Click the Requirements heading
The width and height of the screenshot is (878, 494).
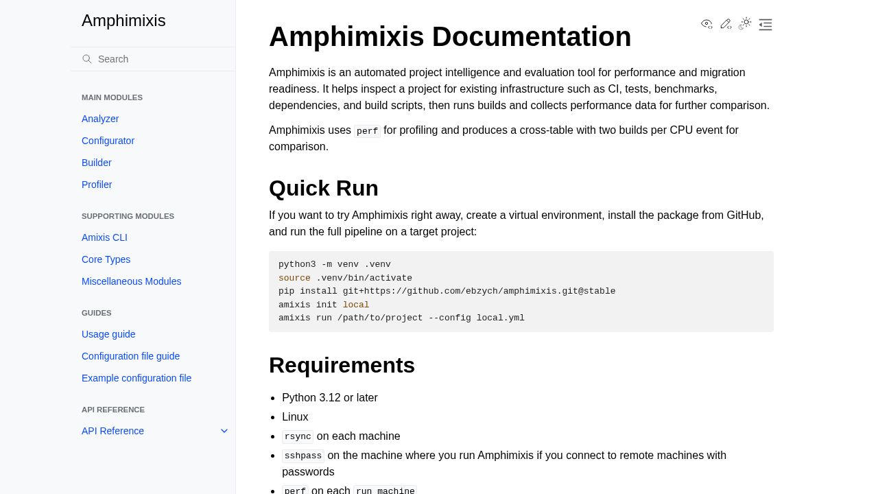342,365
